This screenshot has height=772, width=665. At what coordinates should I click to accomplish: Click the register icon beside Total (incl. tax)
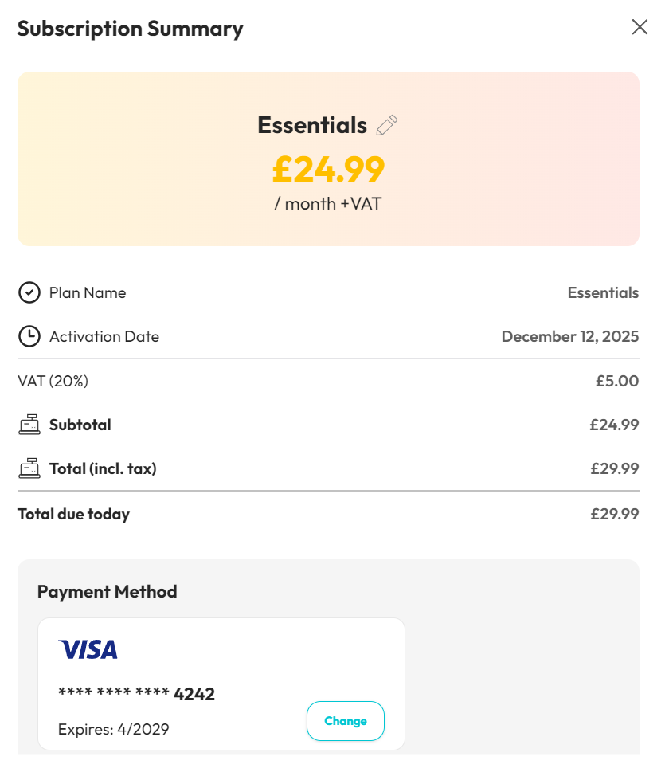pos(29,469)
